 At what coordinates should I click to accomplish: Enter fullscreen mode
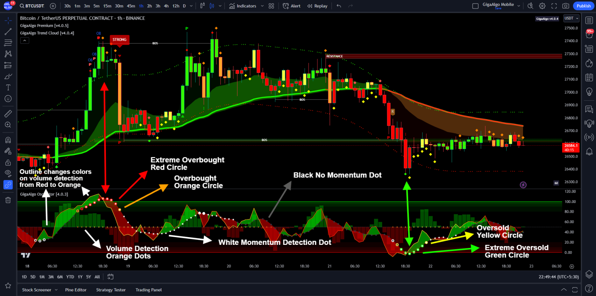pyautogui.click(x=554, y=6)
